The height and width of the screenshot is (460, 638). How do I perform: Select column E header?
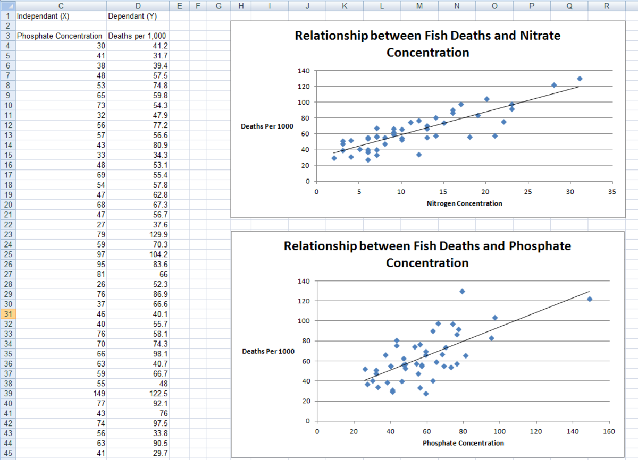coord(180,6)
